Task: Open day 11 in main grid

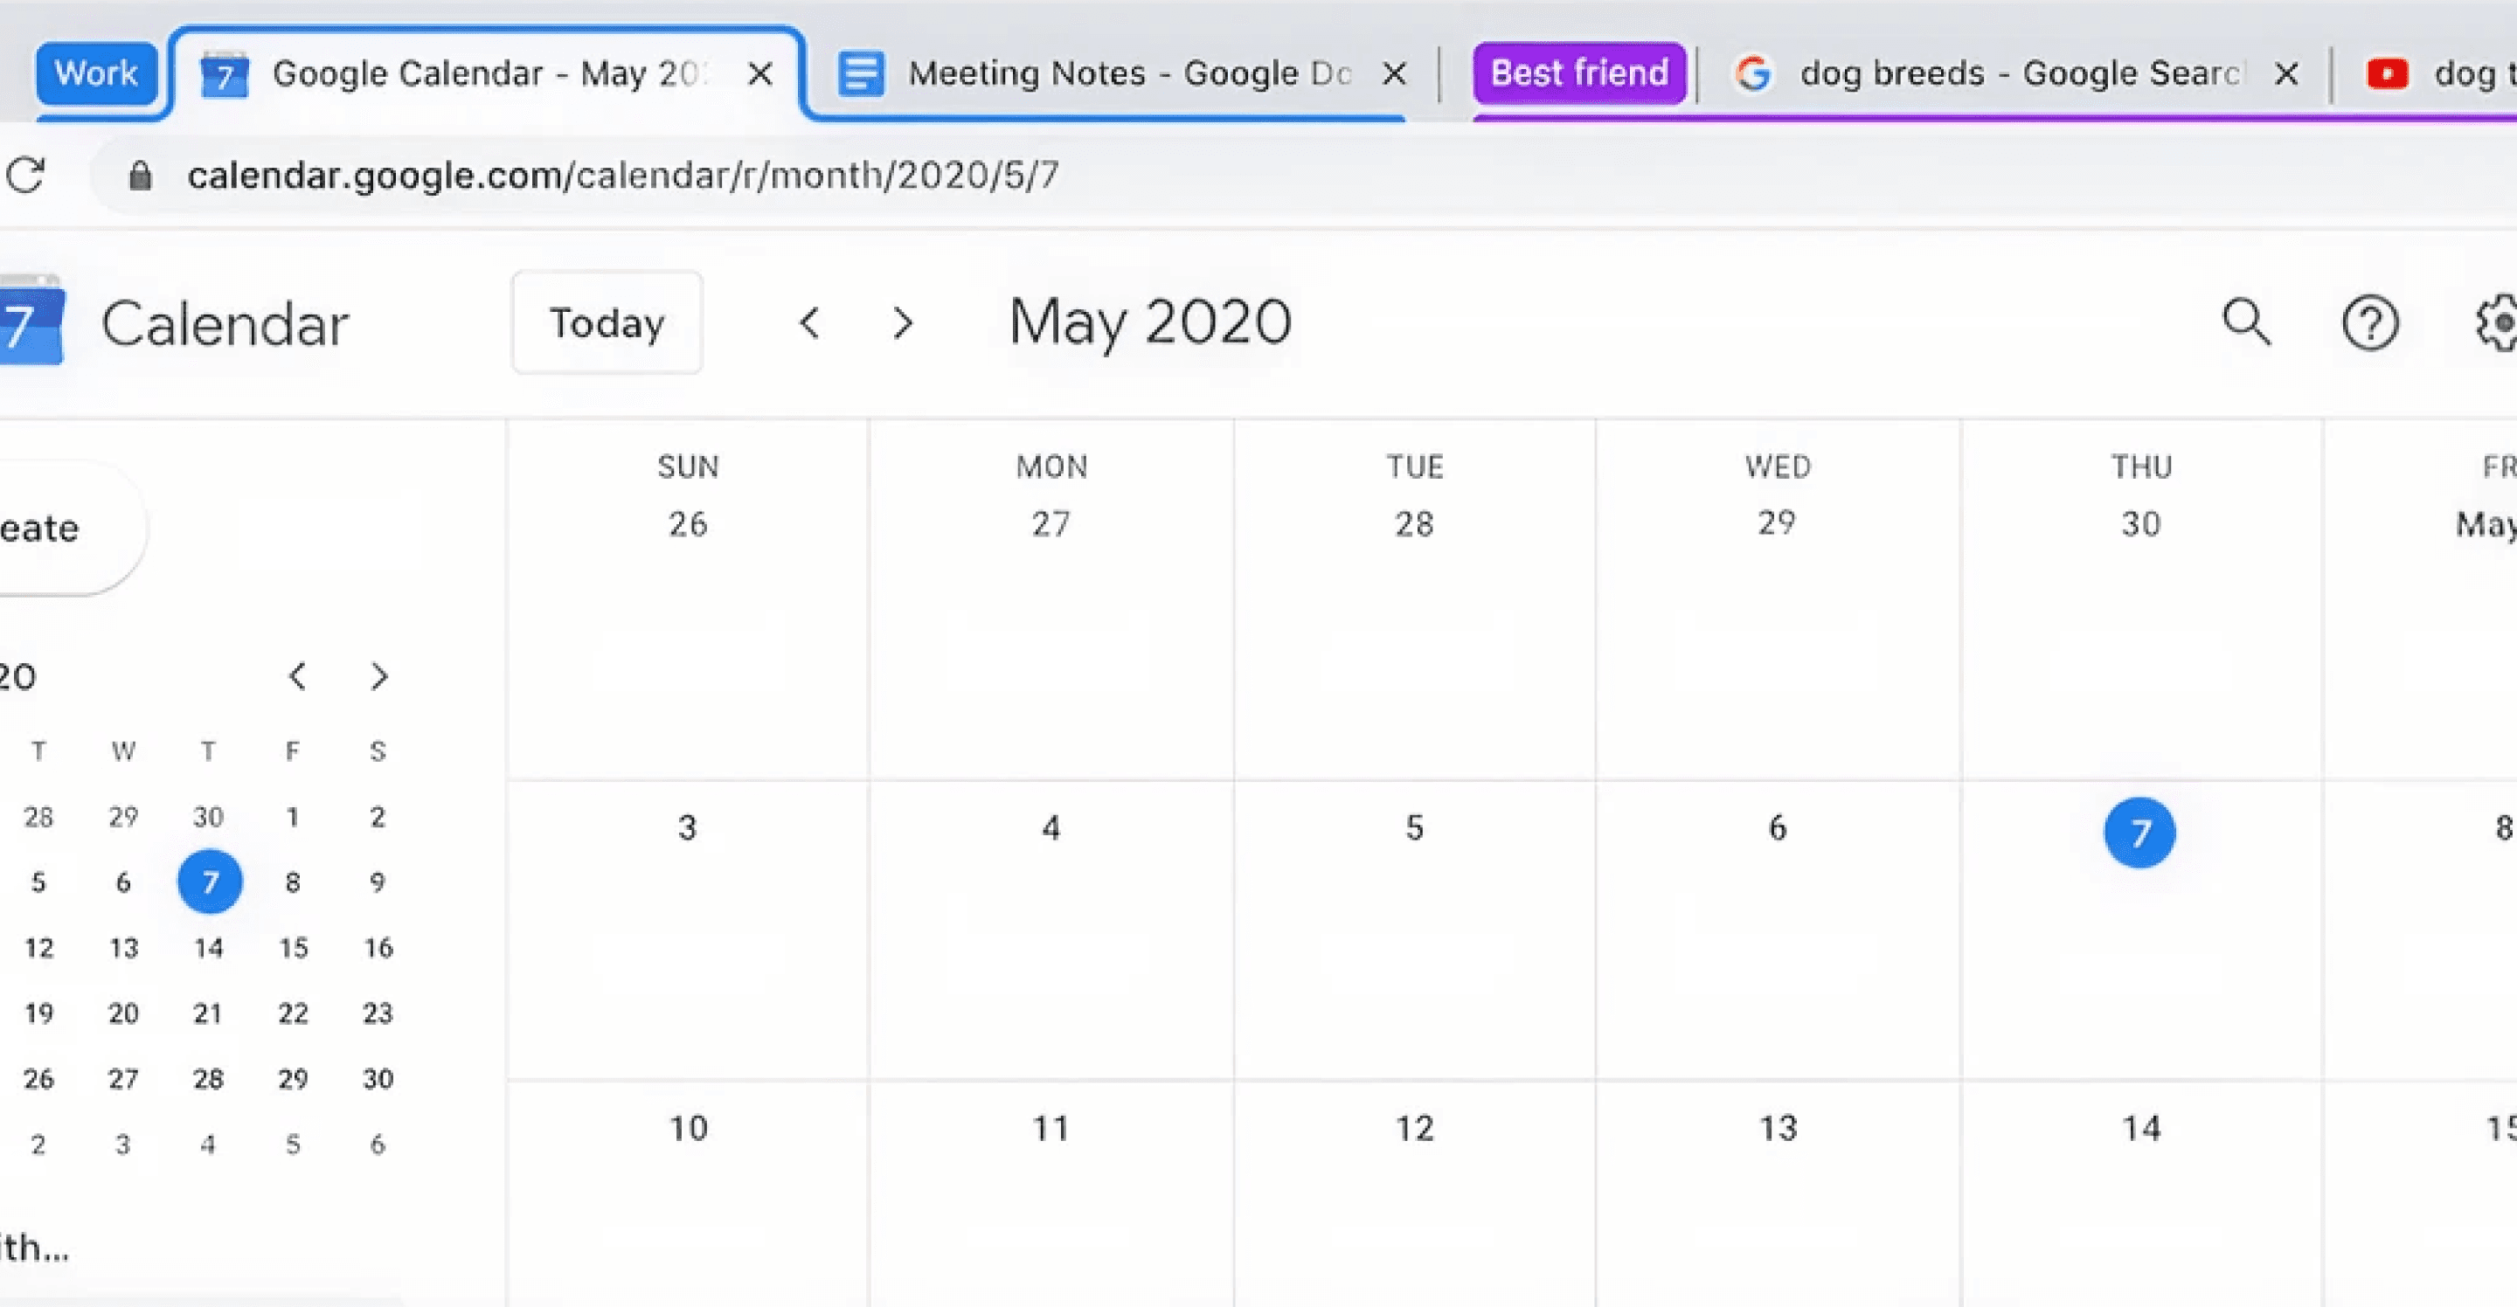Action: [x=1051, y=1128]
